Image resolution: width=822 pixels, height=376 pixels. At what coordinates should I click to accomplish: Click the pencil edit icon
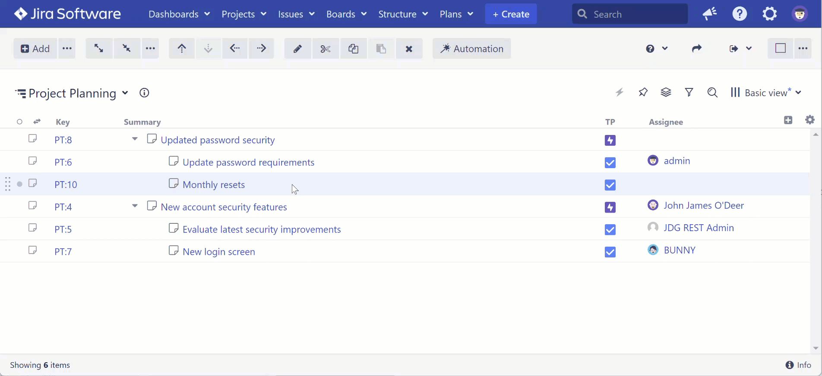(x=297, y=49)
